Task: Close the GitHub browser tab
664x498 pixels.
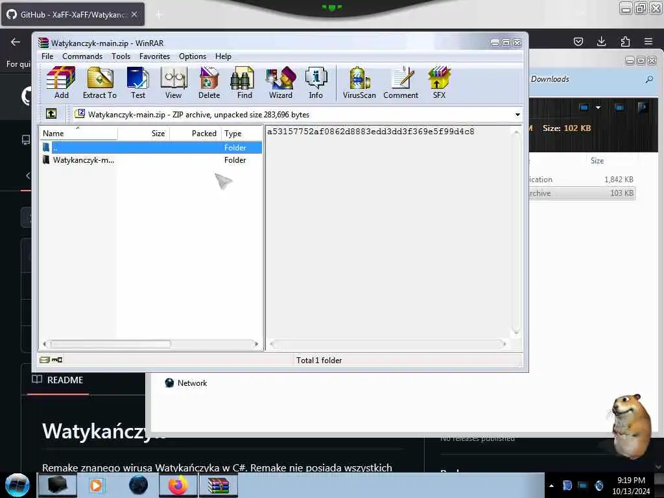Action: 134,14
